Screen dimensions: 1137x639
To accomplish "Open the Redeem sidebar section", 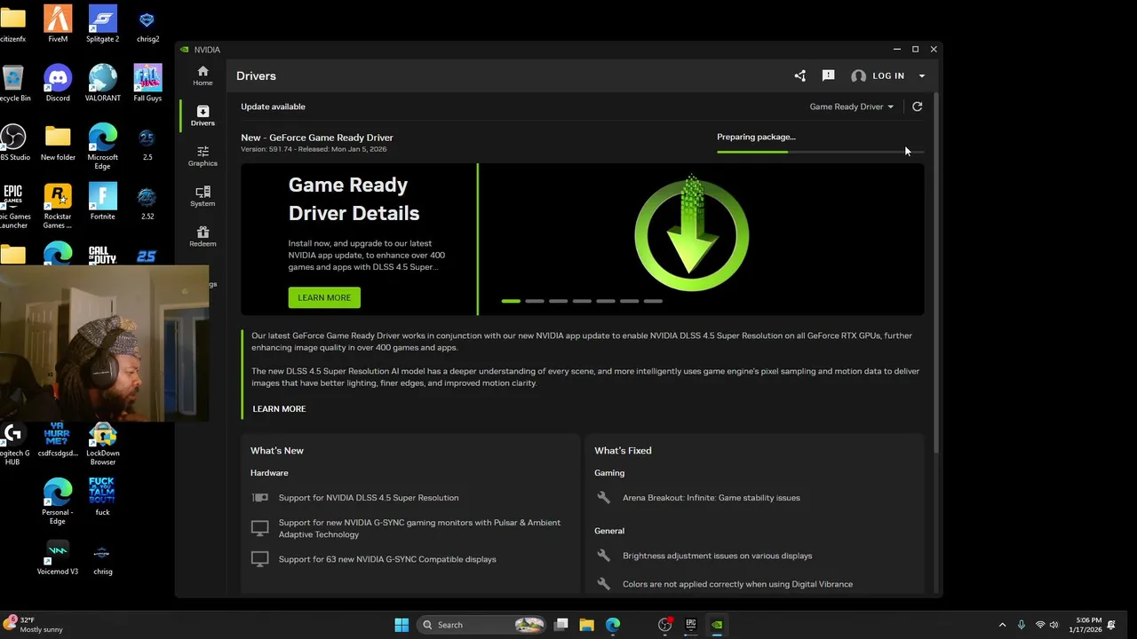I will 203,236.
